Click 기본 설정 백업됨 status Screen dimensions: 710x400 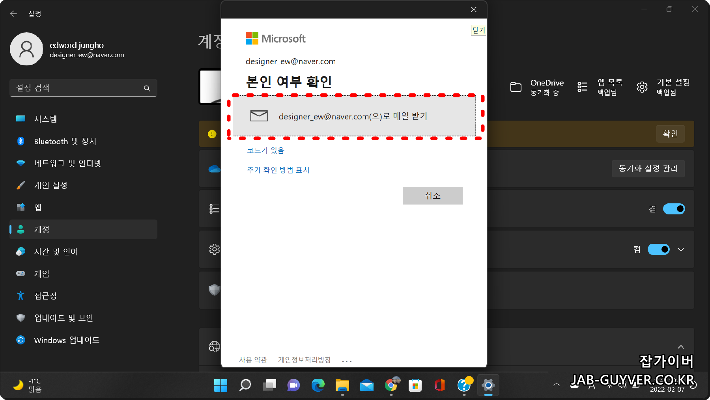click(x=663, y=87)
